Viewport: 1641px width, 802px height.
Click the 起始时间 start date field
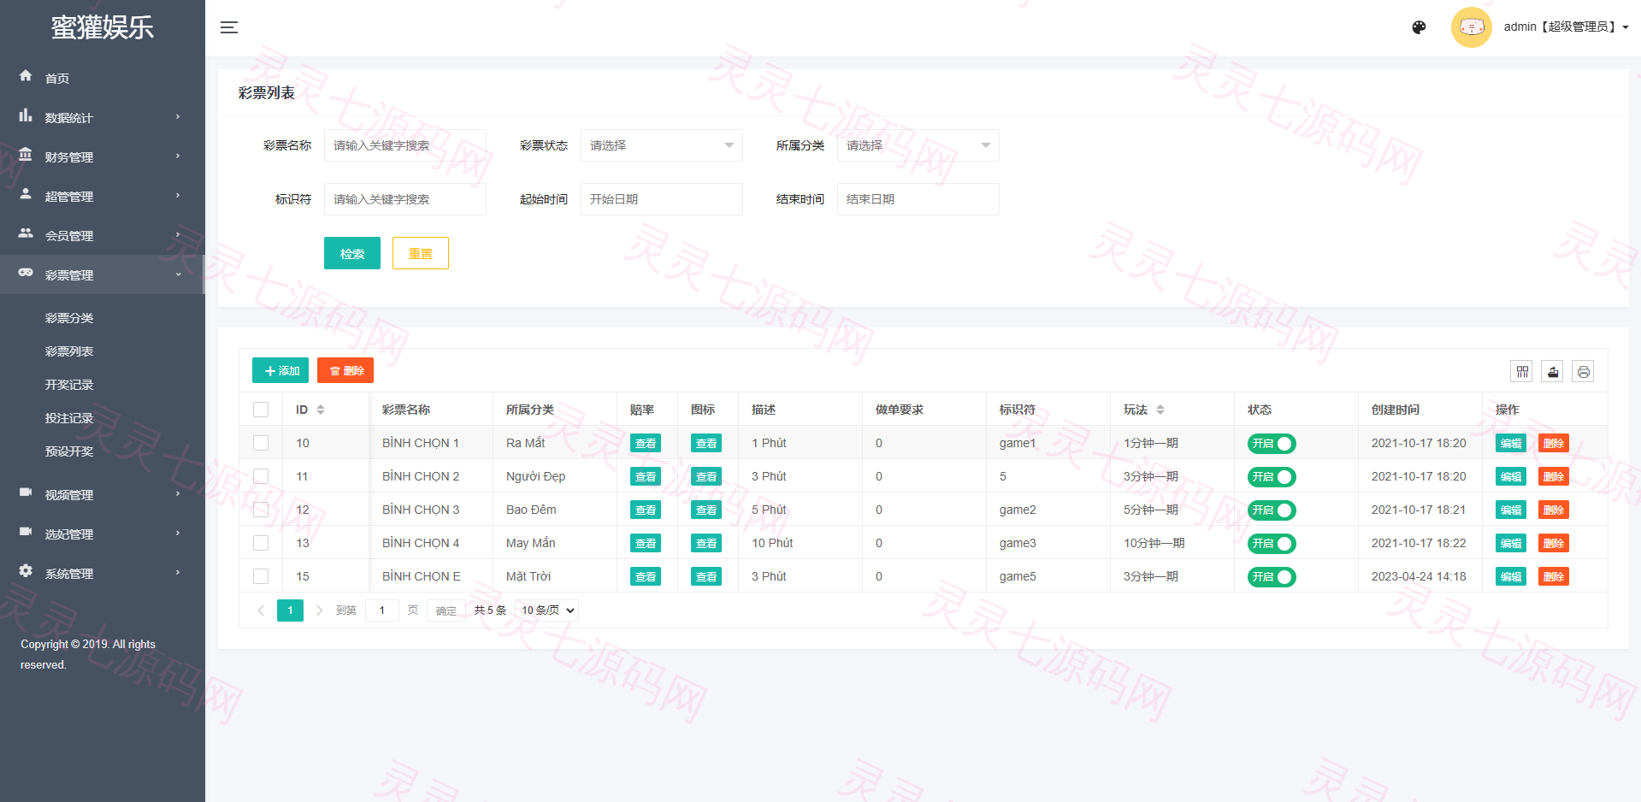click(x=662, y=199)
